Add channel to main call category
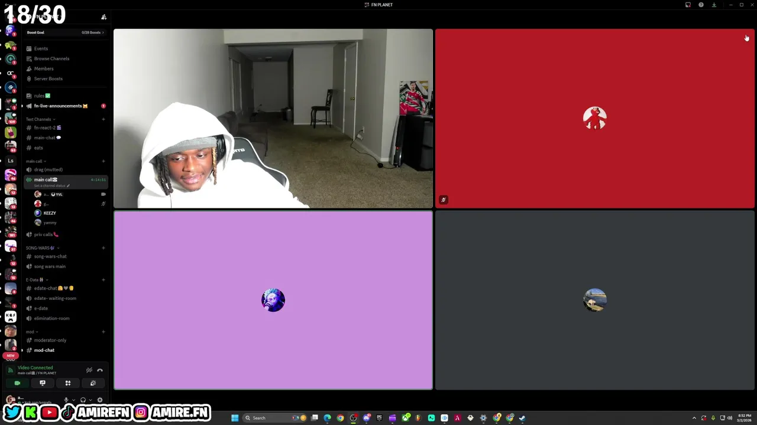The image size is (757, 425). coord(103,161)
